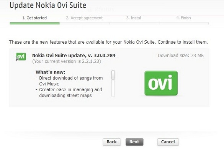This screenshot has width=224, height=161.
Task: Continue with the Next button
Action: point(134,142)
